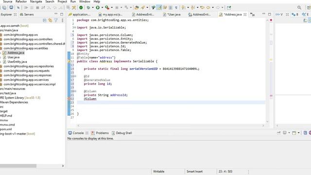Click Package Explorer horizontal scrollbar thumb
The height and width of the screenshot is (175, 311).
(18, 166)
